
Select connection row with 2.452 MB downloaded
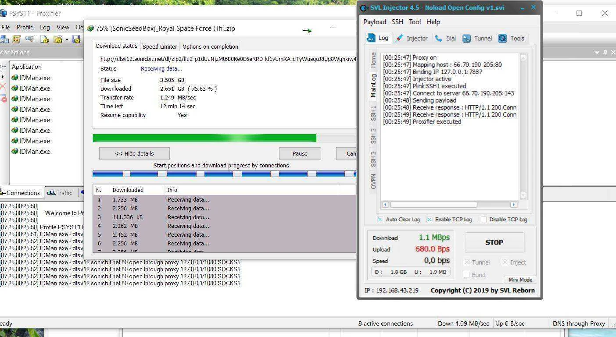coord(225,235)
